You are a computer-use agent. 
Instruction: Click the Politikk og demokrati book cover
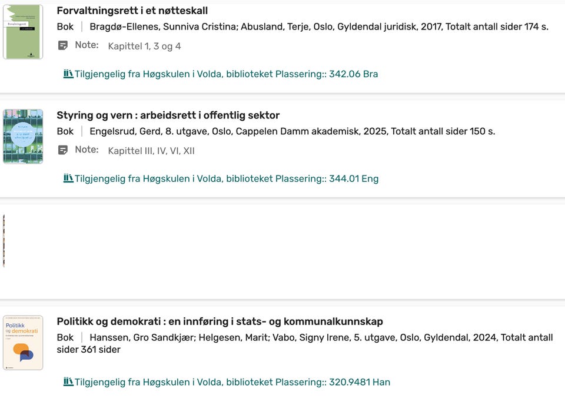[23, 343]
